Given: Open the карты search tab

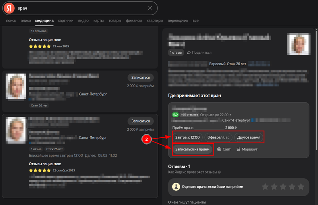Looking at the screenshot, I should [99, 21].
